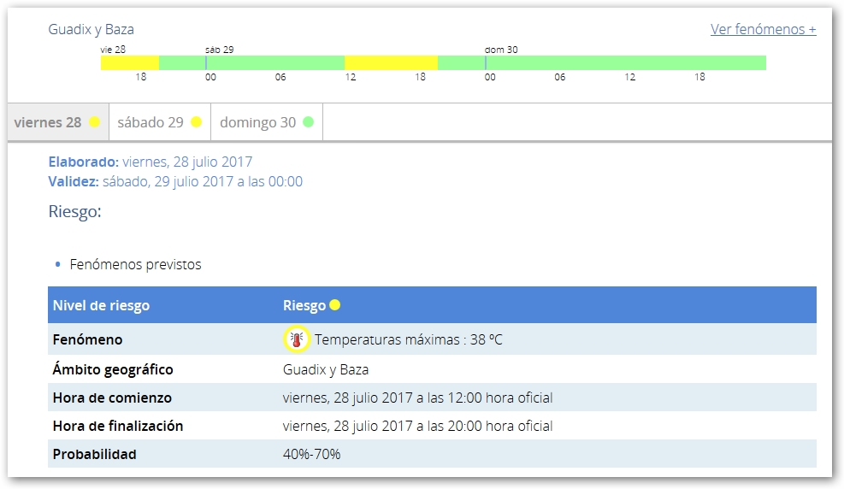
Task: Click the Temperaturas máximas : 38 ºC text
Action: 408,339
